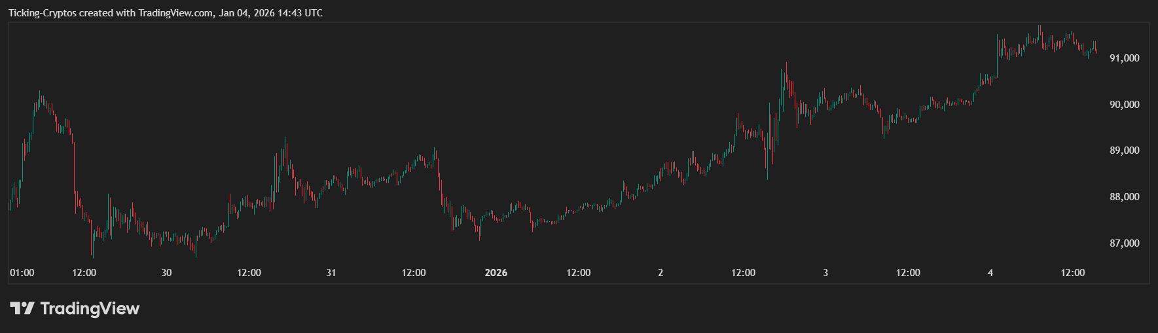Select the 90,000 price axis label
Image resolution: width=1158 pixels, height=333 pixels.
1124,105
